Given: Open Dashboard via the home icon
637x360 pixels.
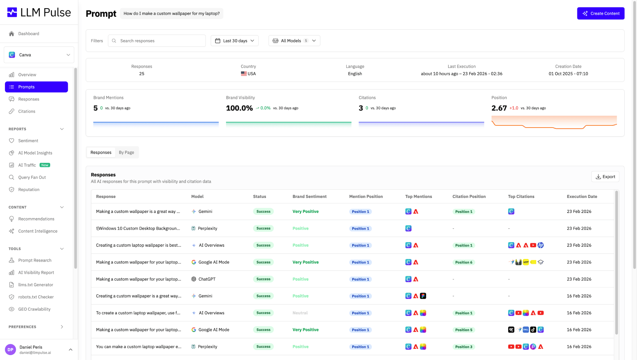Looking at the screenshot, I should [12, 34].
